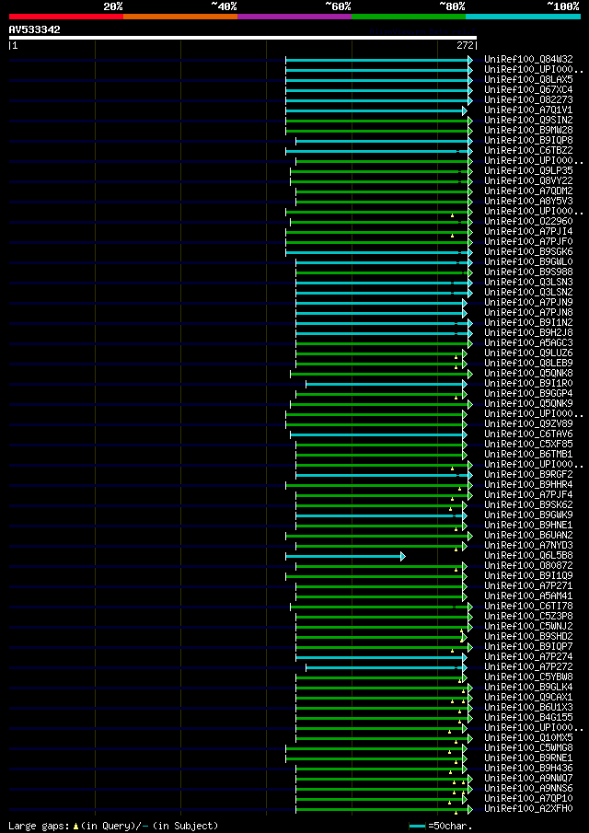Open the UniRef100_A7PJF0 entry
The width and height of the screenshot is (589, 833).
click(528, 241)
